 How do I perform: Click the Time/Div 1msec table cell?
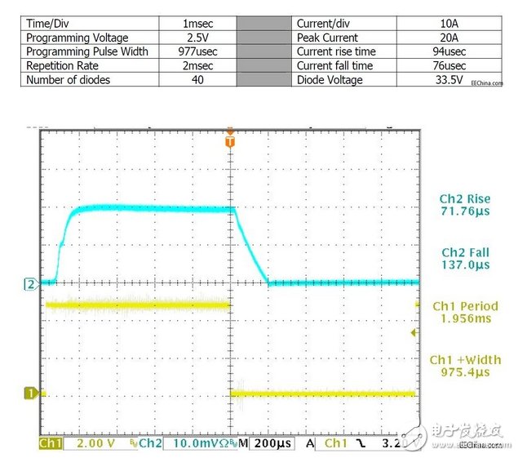click(x=197, y=24)
